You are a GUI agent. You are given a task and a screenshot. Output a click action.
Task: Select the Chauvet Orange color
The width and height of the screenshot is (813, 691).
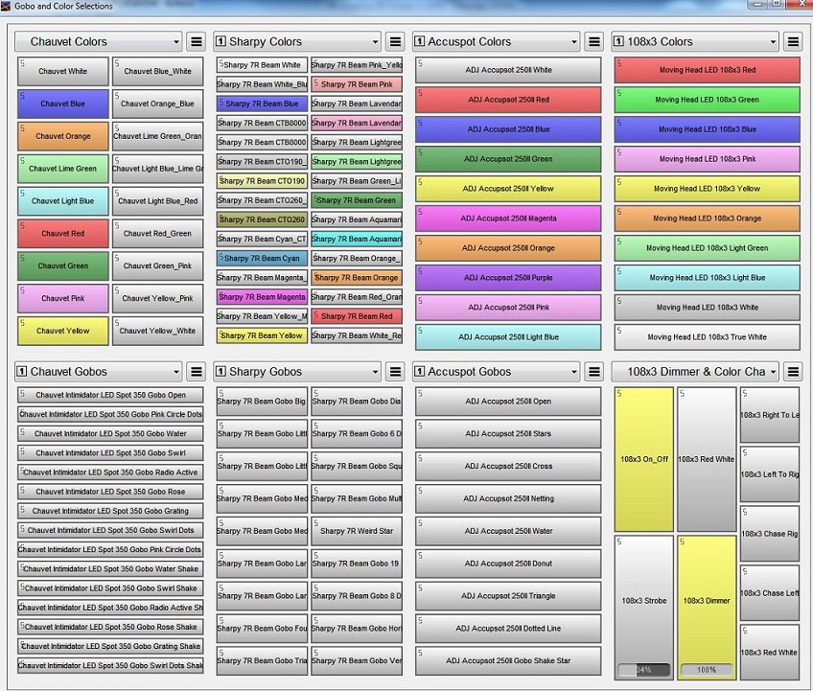point(62,136)
